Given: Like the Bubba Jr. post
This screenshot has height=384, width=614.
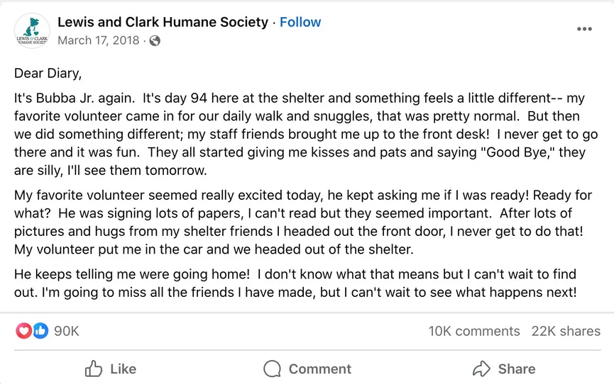Looking at the screenshot, I should pyautogui.click(x=111, y=368).
